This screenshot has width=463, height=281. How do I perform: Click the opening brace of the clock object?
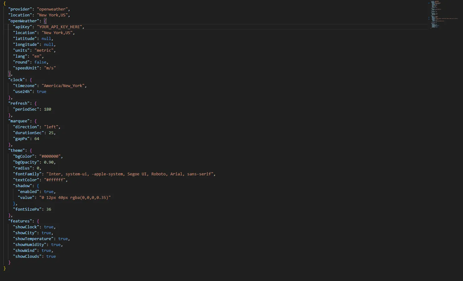[x=31, y=80]
